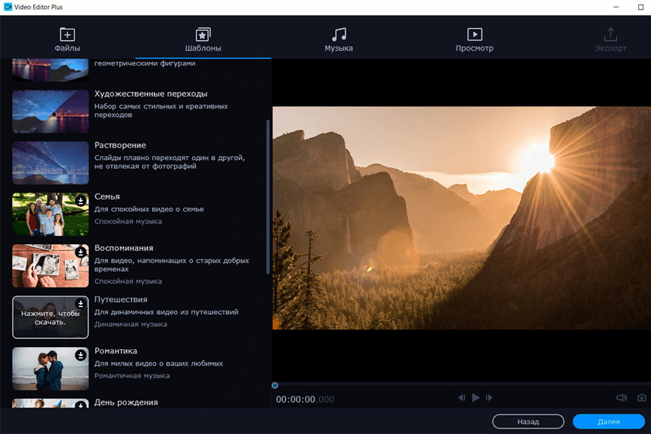Image resolution: width=651 pixels, height=434 pixels.
Task: Take a snapshot with camera icon
Action: click(x=642, y=398)
